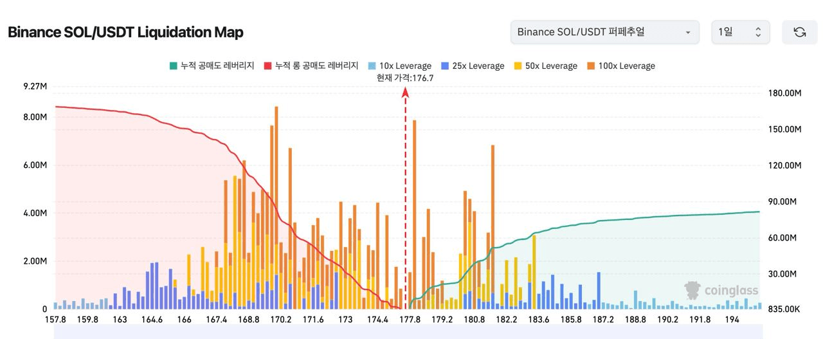Click the 4.00M left axis label
Viewport: 823px width, 339px height.
pos(35,213)
